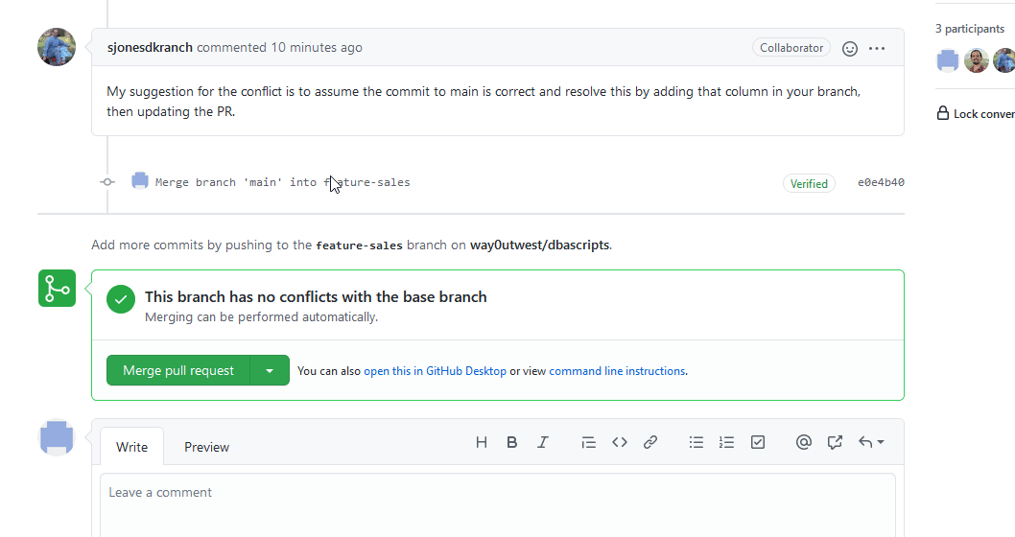Viewport: 1015px width, 537px height.
Task: Apply bold formatting in comment toolbar
Action: (512, 442)
